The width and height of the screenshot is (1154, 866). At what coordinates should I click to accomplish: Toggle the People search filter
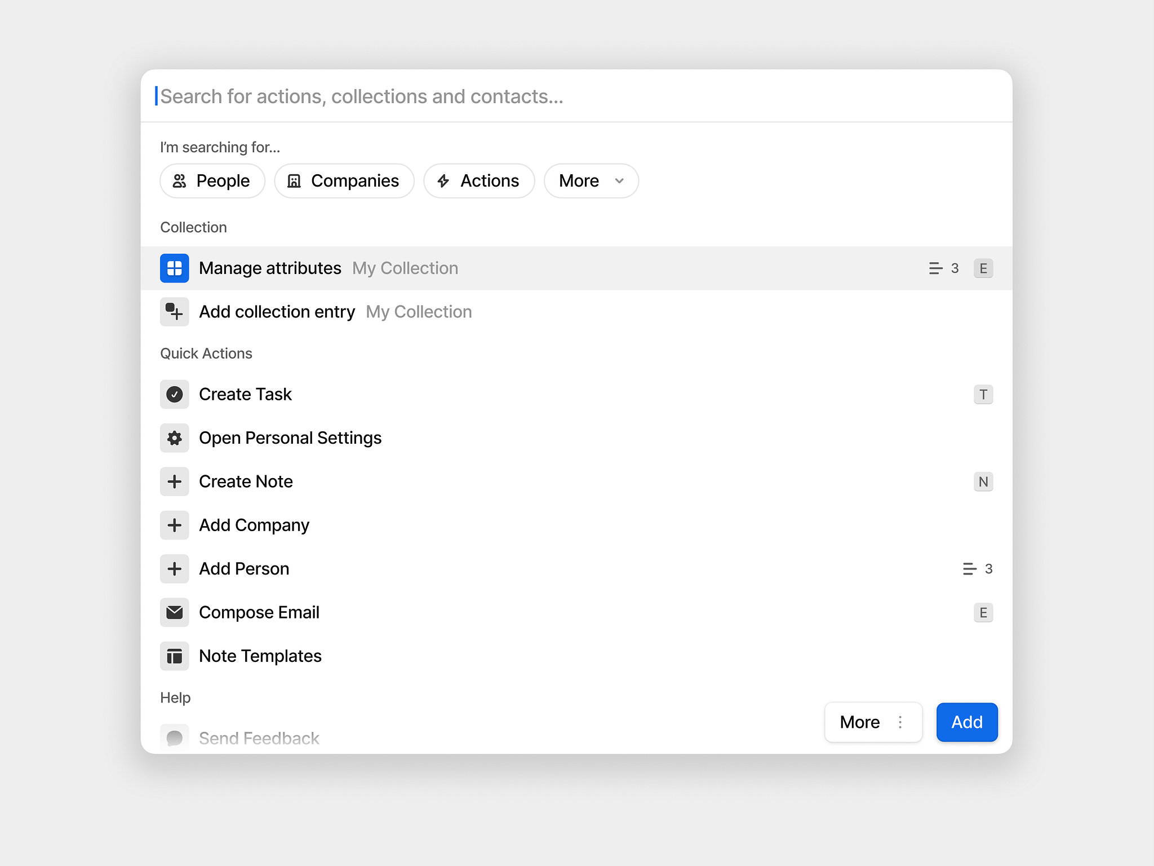(x=212, y=181)
